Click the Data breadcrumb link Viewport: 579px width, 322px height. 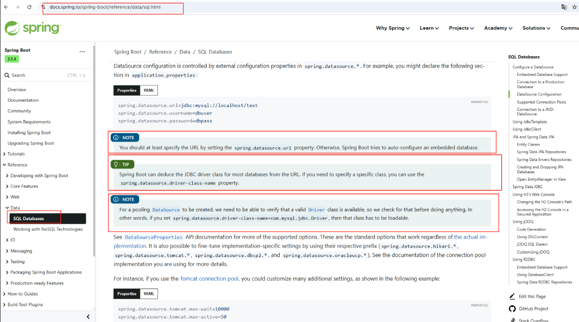185,52
